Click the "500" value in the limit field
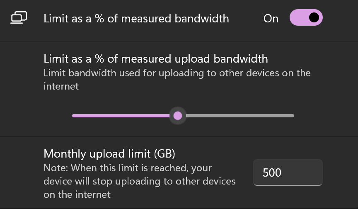358x209 pixels. [x=272, y=173]
